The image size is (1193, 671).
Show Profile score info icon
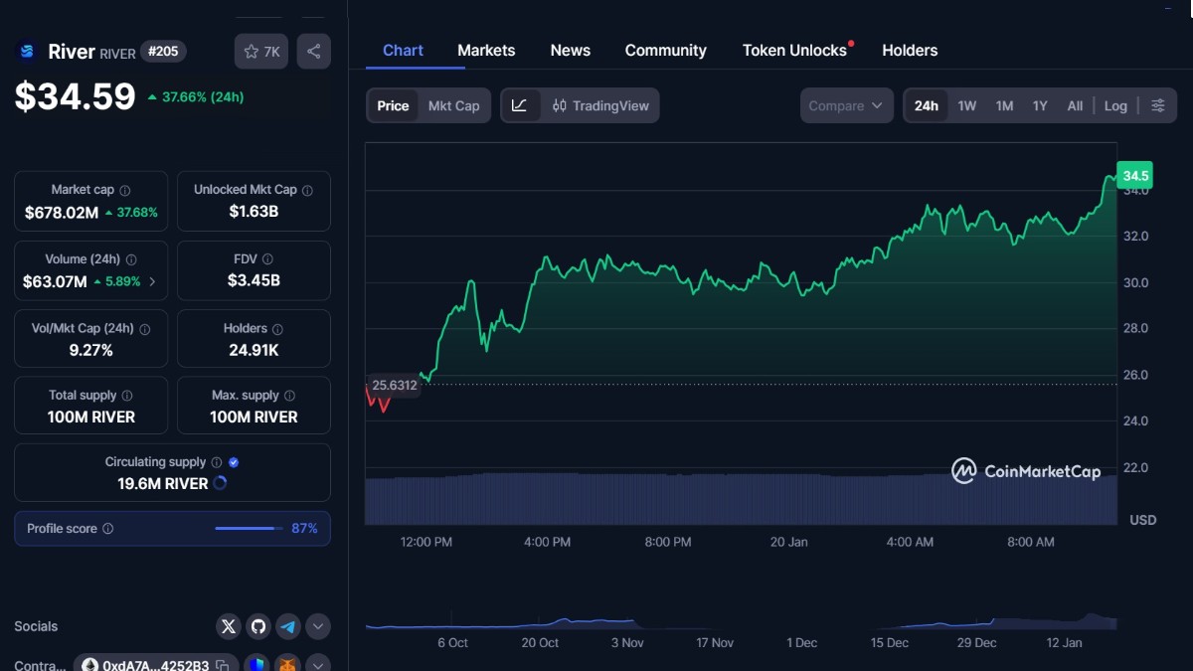click(108, 529)
